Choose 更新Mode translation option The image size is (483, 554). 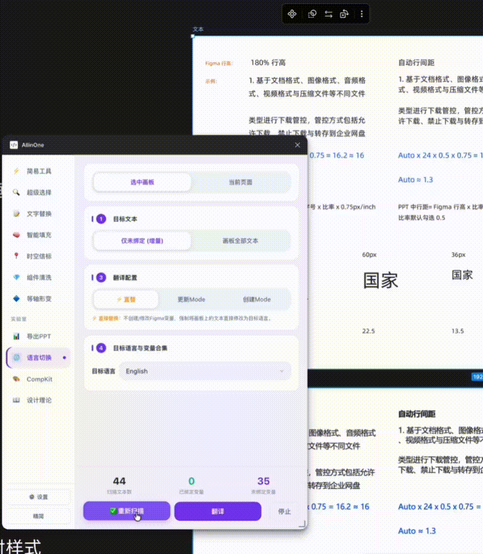191,300
